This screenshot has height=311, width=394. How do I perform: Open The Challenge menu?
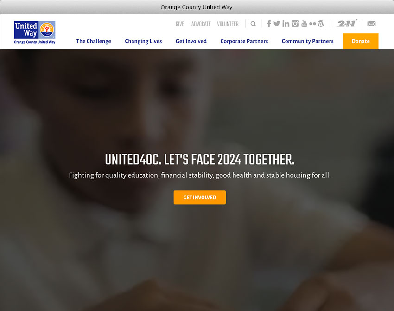point(94,41)
